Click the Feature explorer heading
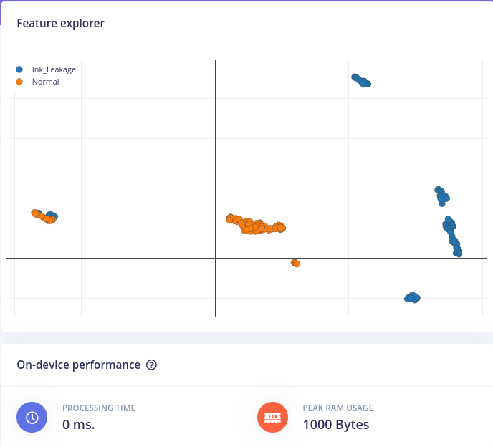493x447 pixels. coord(60,23)
